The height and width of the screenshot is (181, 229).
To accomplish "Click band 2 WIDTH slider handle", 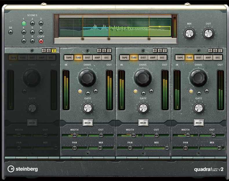I will coord(74,135).
